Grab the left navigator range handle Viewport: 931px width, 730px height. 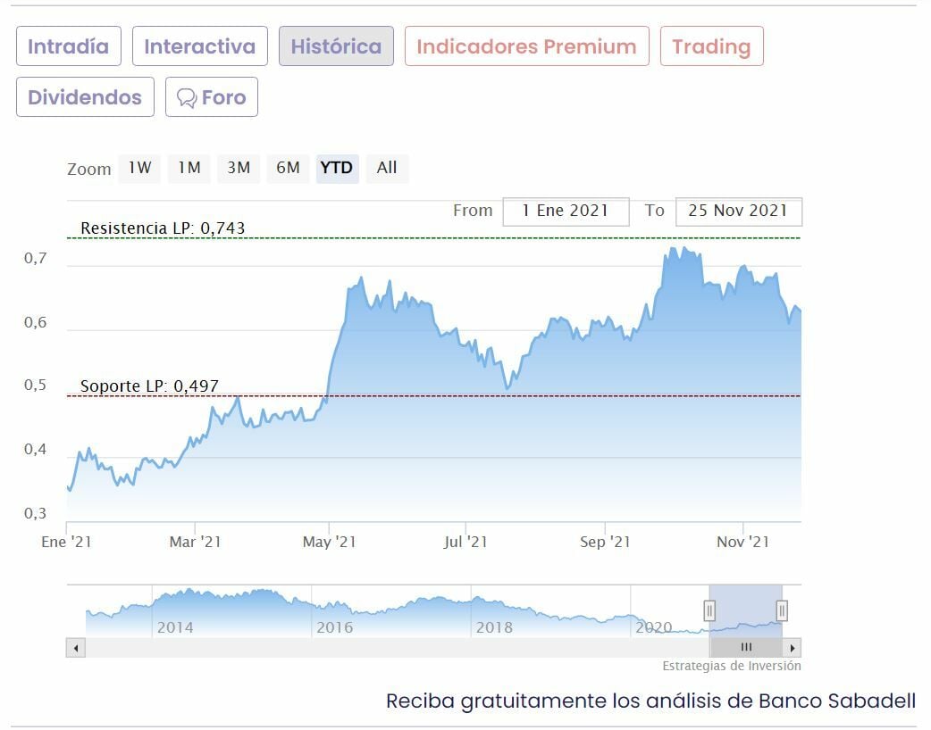coord(709,610)
